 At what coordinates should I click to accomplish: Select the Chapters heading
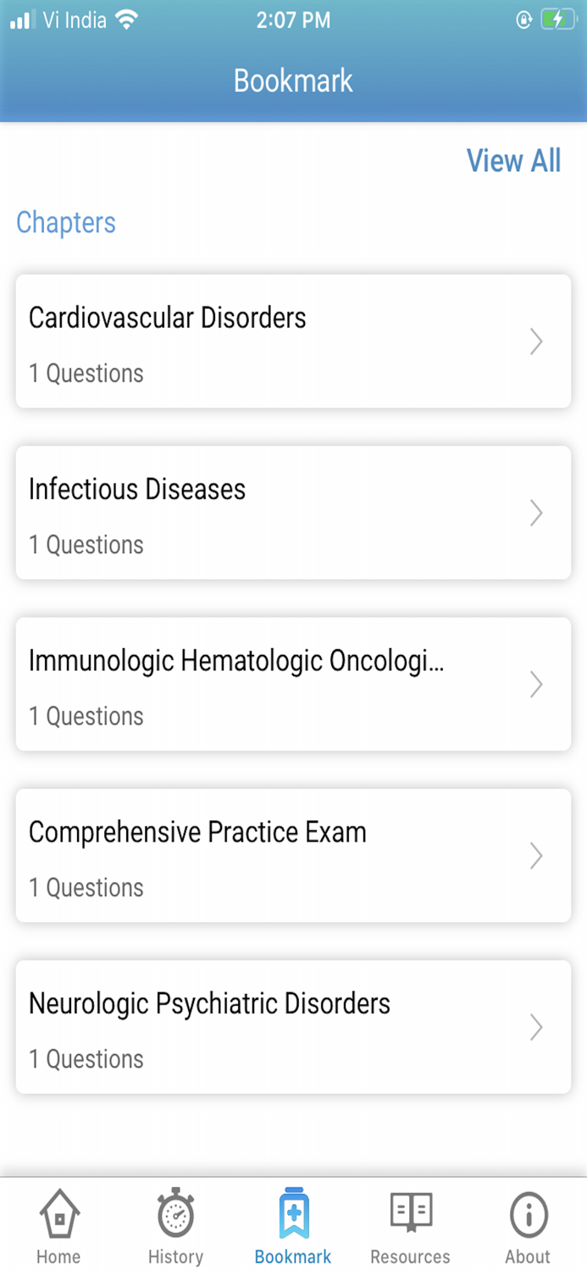pyautogui.click(x=66, y=222)
